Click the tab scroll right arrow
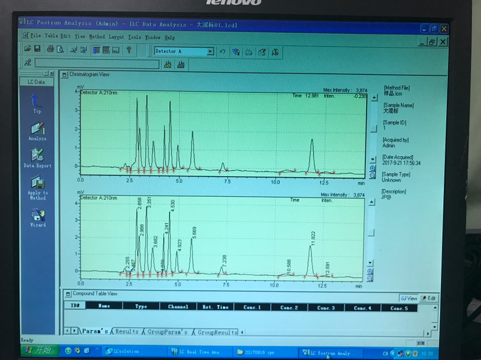 [x=74, y=331]
